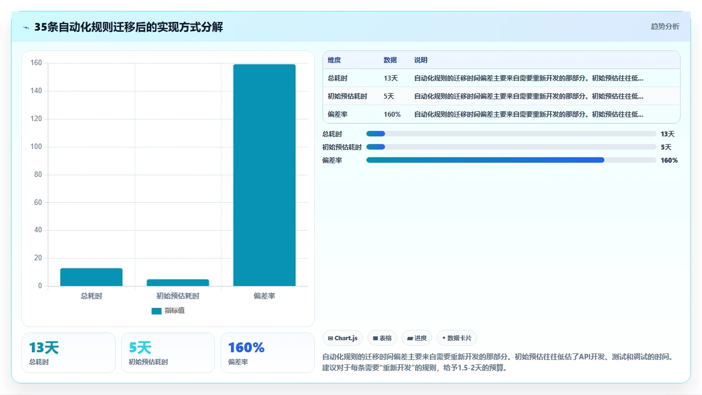This screenshot has height=395, width=702.
Task: Click the 总耗时 progress bar
Action: (x=511, y=134)
